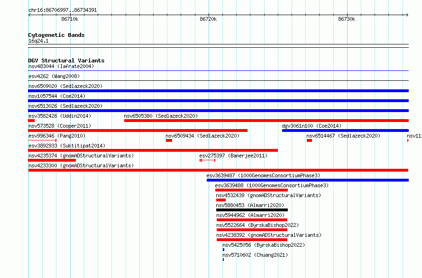
Task: Click the nsv5522664 (ByrskaBishop2022) red bar
Action: 252,230
